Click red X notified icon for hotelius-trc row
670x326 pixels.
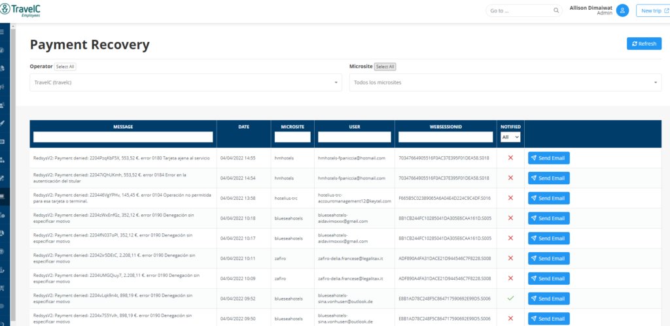click(x=510, y=198)
